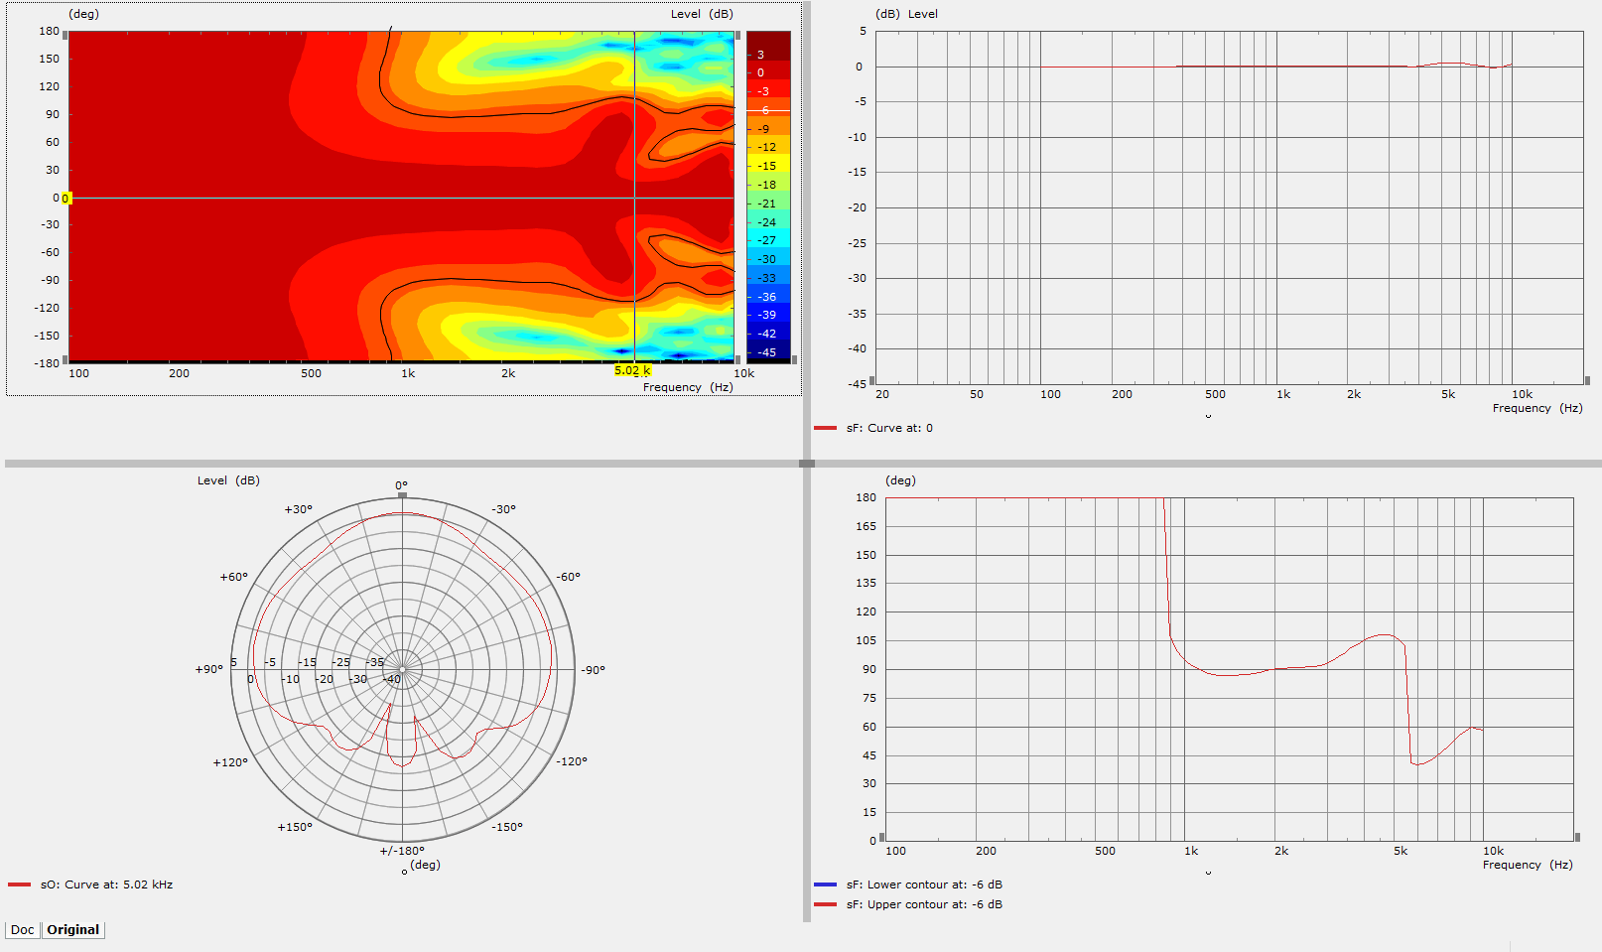1602x952 pixels.
Task: Click the red swatch for sF: Upper contour
Action: [x=825, y=904]
